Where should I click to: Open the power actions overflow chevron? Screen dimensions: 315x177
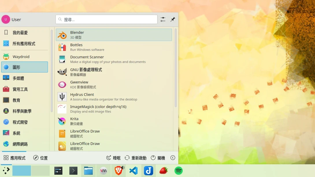tap(173, 158)
